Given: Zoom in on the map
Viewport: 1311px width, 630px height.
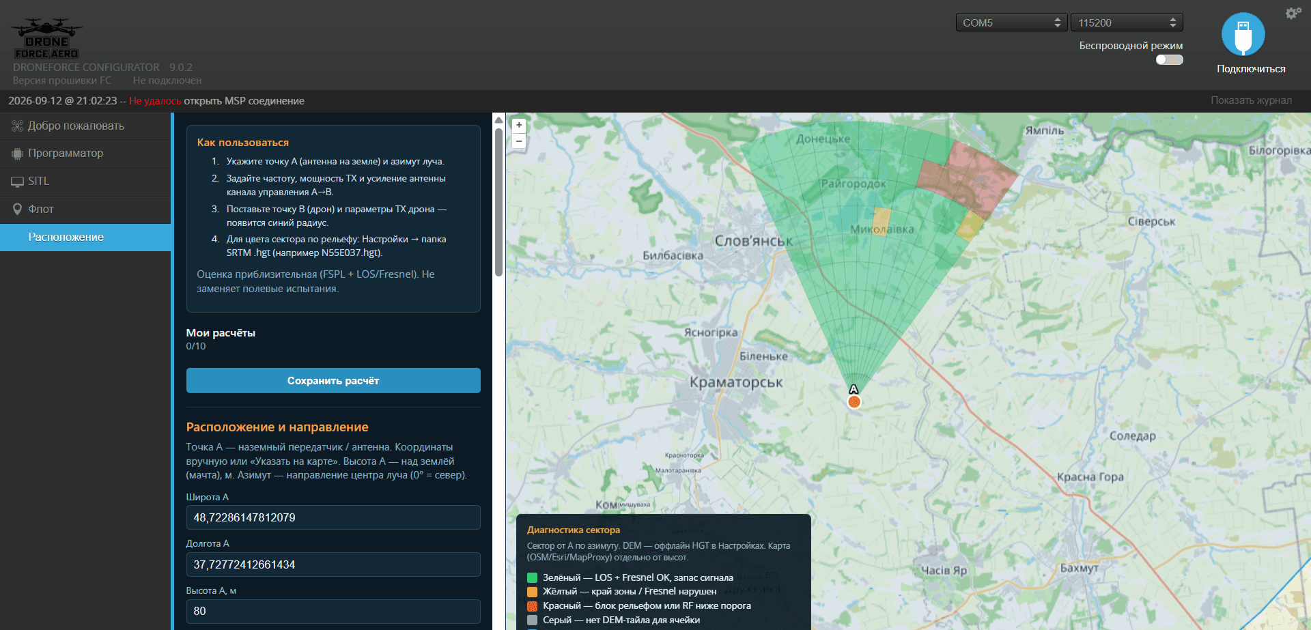Looking at the screenshot, I should click(519, 126).
